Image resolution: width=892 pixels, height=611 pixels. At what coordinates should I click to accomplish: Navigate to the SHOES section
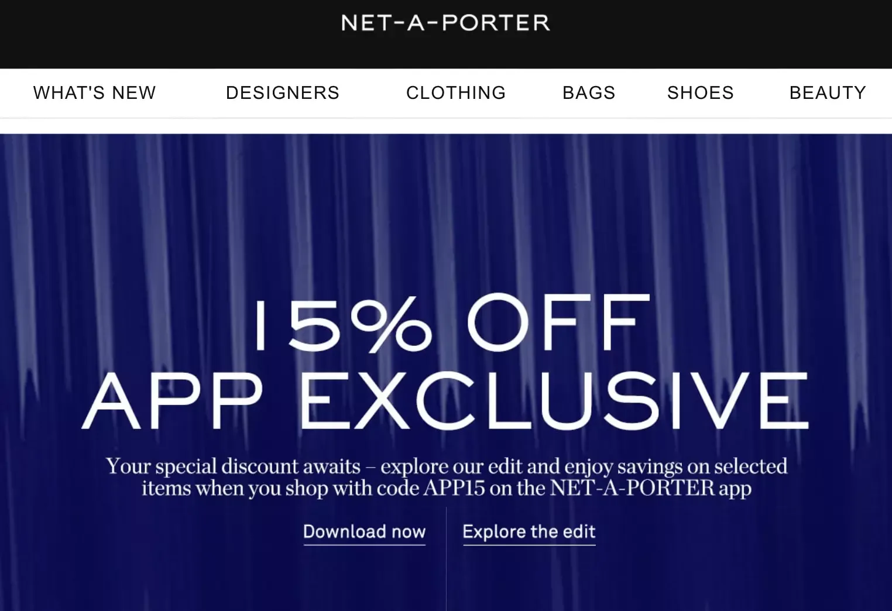700,92
